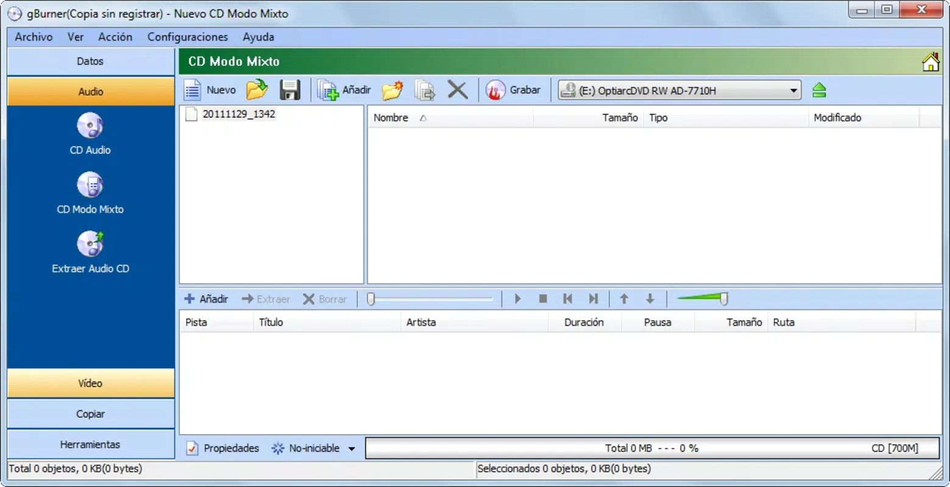
Task: Open the Ayuda menu
Action: [258, 37]
